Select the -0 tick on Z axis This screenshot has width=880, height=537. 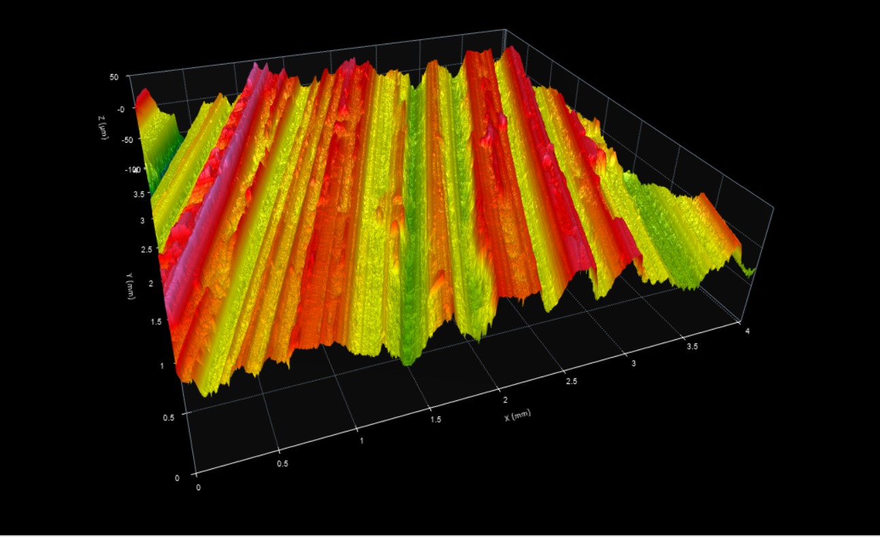click(x=121, y=109)
